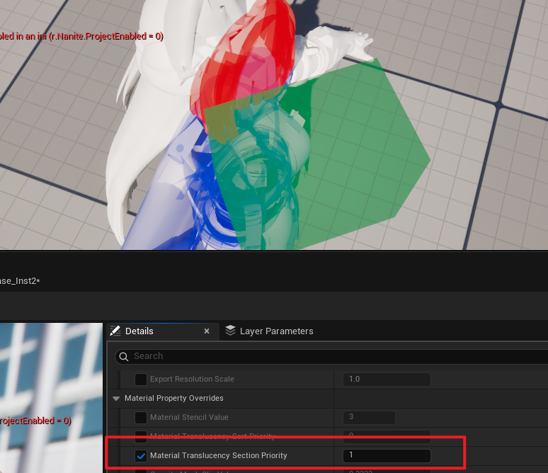Click the Details panel pencil icon
The width and height of the screenshot is (548, 473).
click(115, 331)
